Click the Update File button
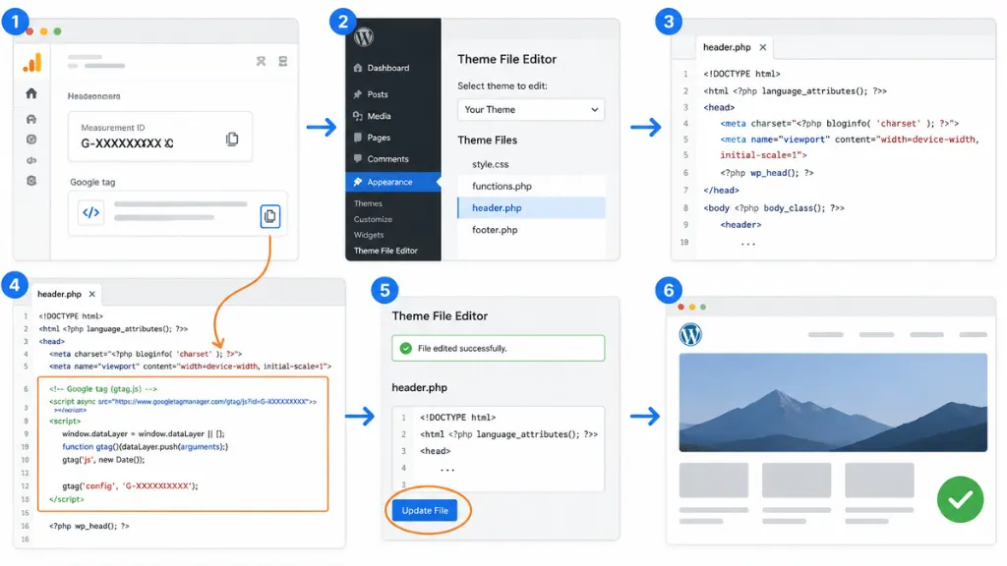The width and height of the screenshot is (1007, 566). pos(425,511)
